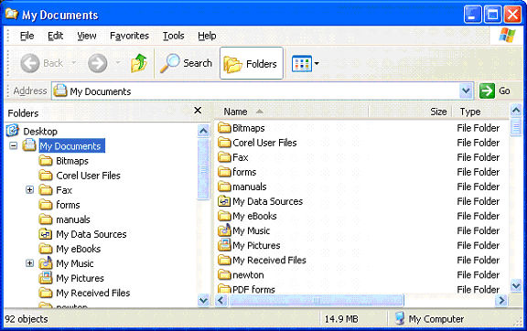Click Fax folder icon in file list
This screenshot has width=527, height=331.
coord(224,157)
